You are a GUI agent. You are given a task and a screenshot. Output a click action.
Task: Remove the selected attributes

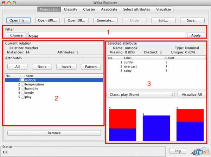(54, 133)
